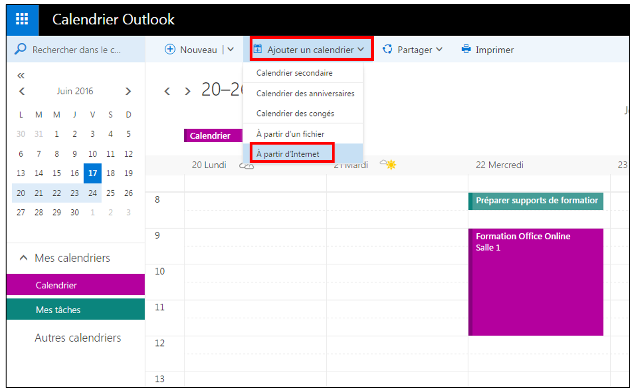Select À partir d'un fichier

[303, 134]
